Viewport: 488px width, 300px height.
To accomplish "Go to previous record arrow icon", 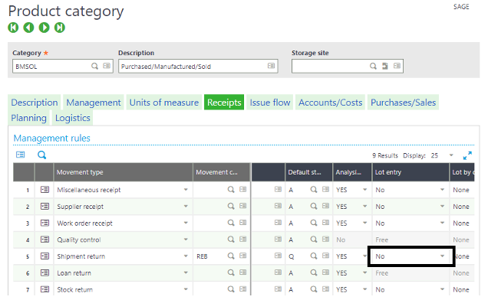I will point(28,28).
